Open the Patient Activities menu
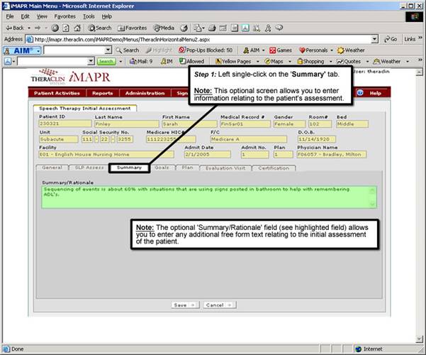Screen dimensions: 426x355 tap(57, 93)
